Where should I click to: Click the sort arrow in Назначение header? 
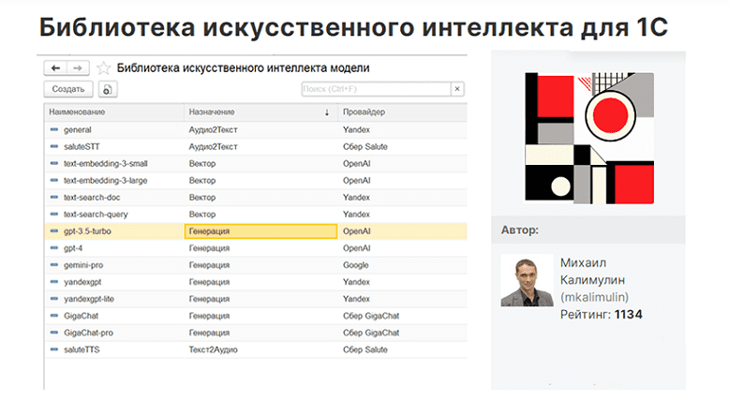(327, 112)
